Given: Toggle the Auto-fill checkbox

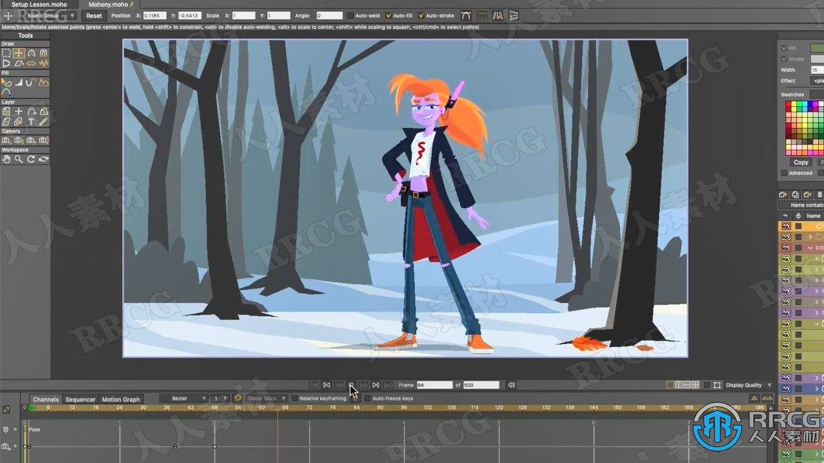Looking at the screenshot, I should 388,15.
